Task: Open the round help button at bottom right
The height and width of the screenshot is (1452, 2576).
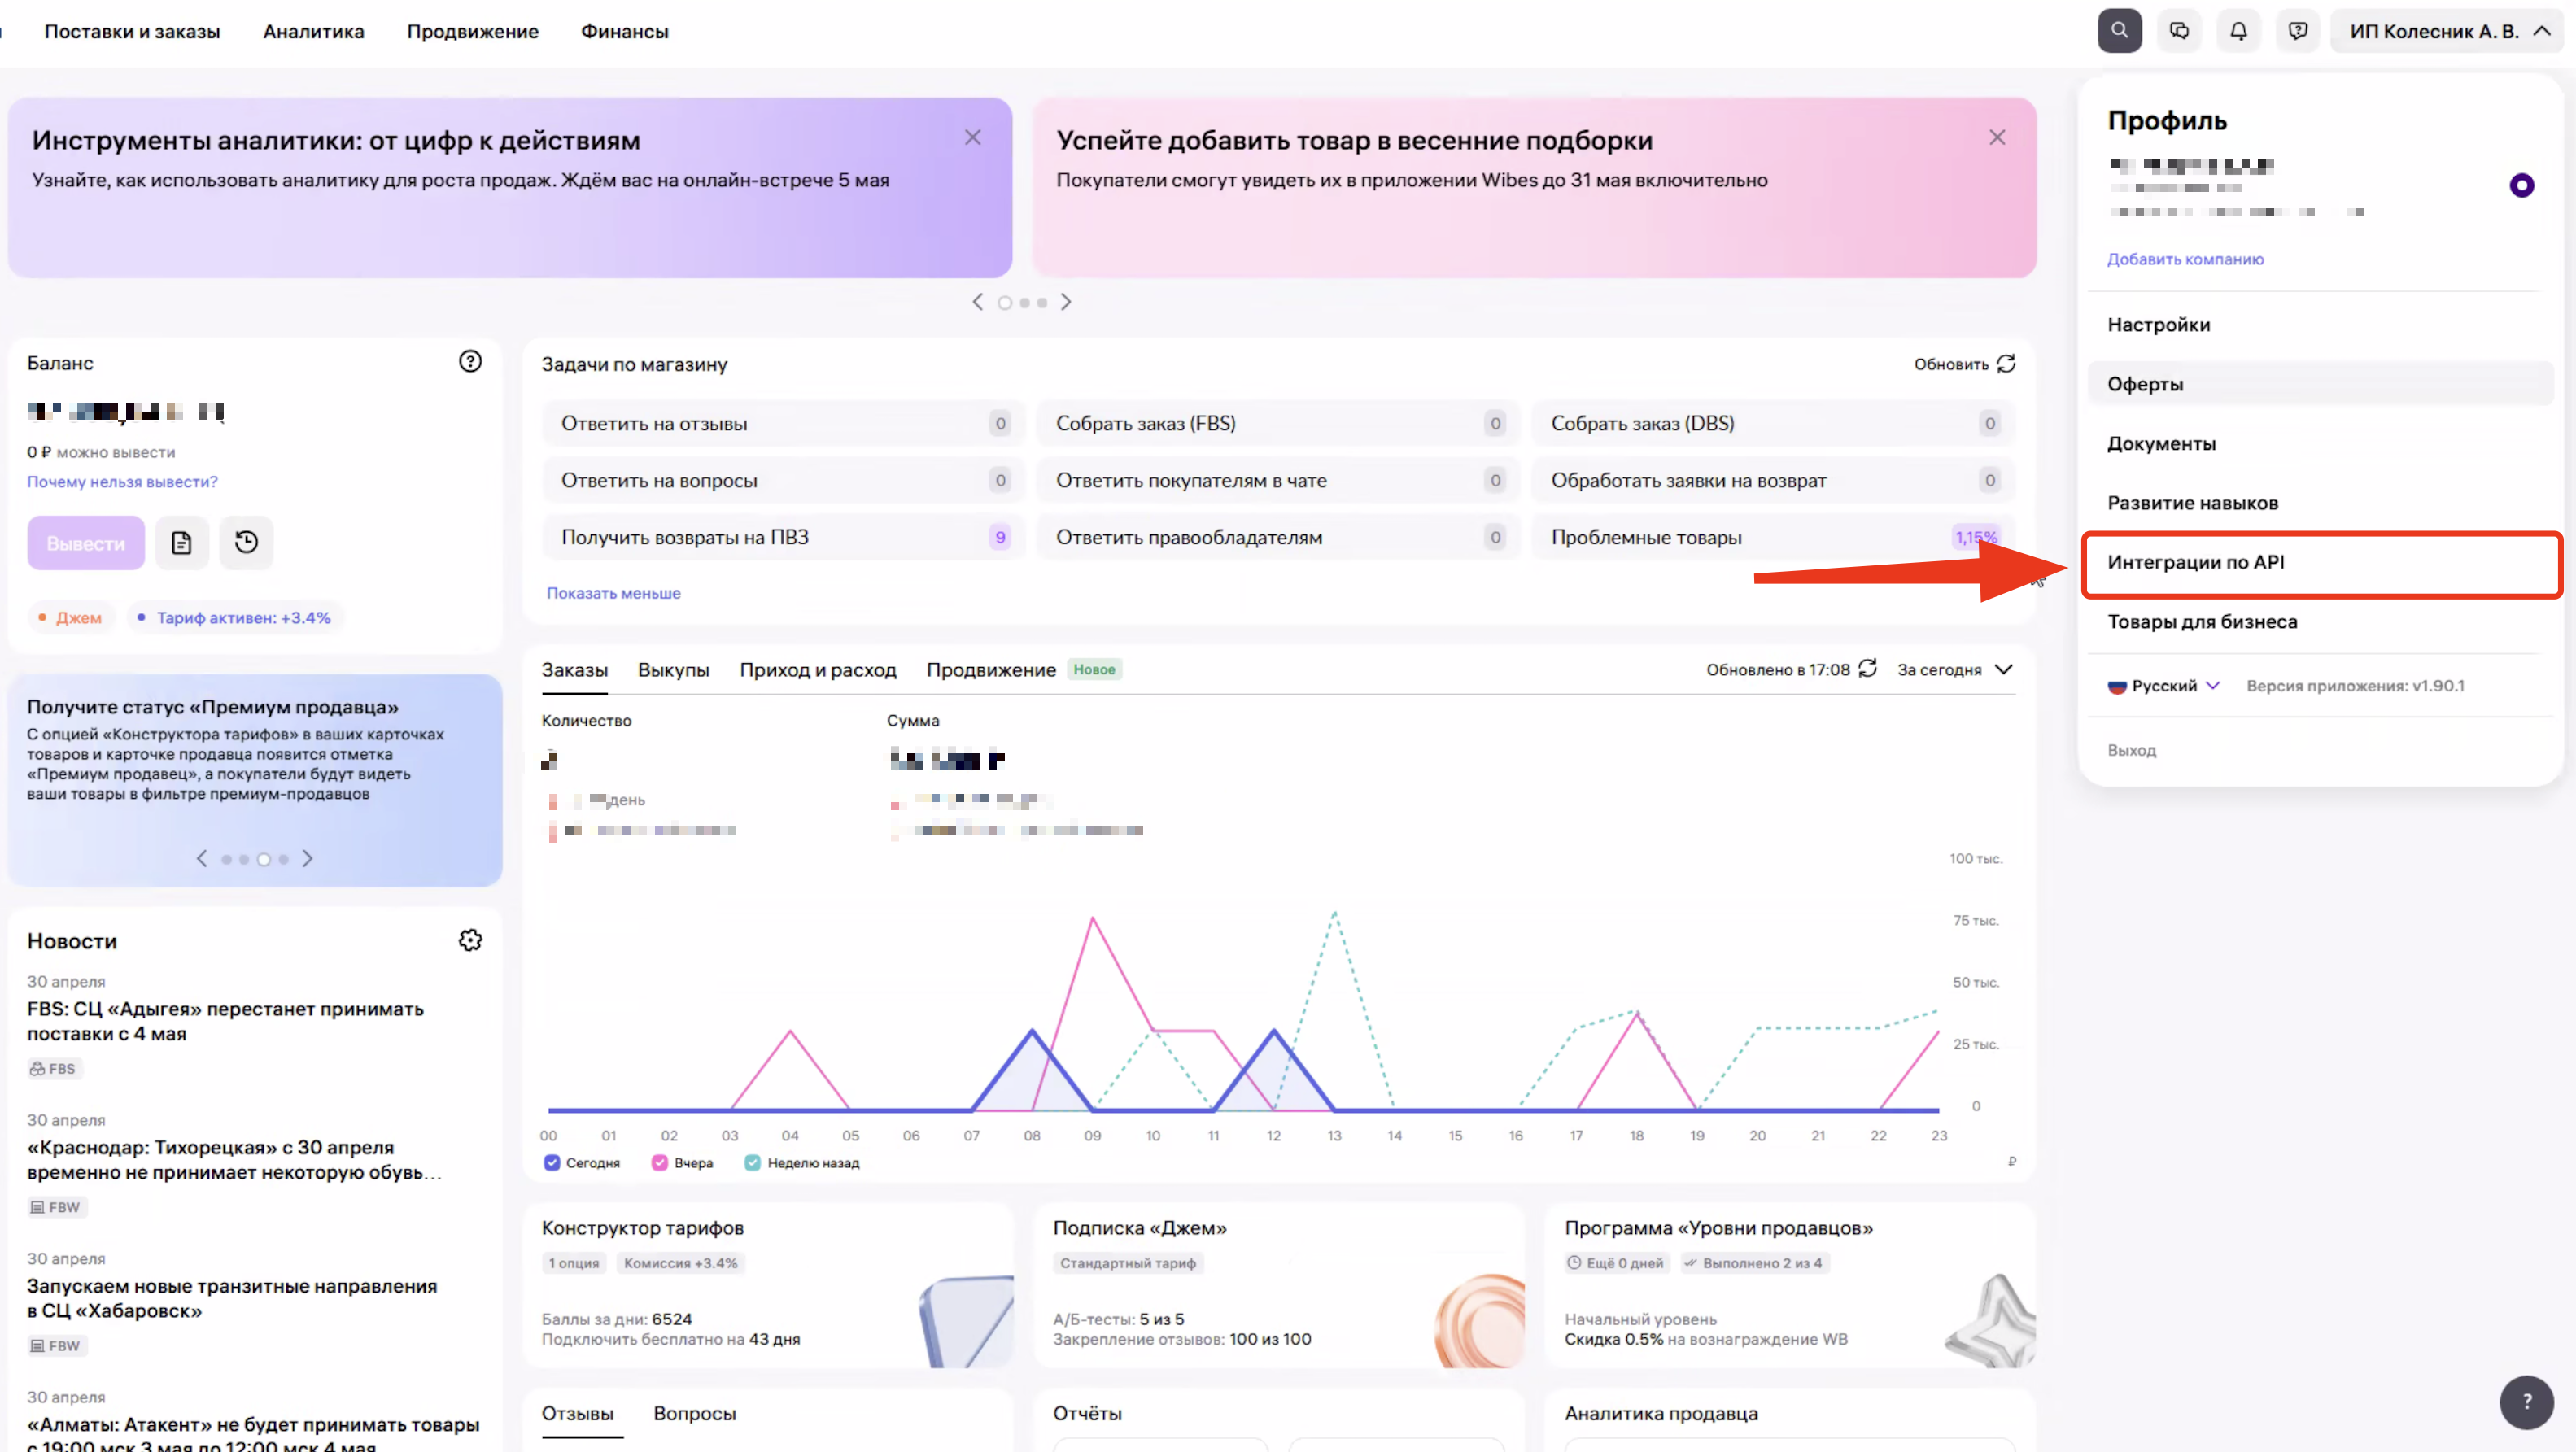Action: [2526, 1402]
